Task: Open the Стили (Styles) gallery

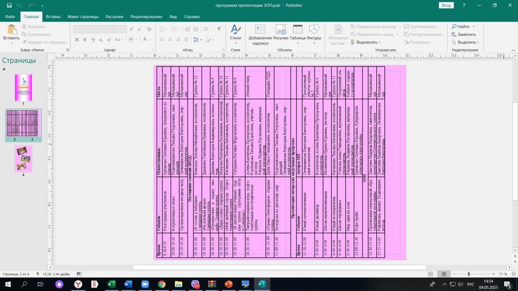Action: tap(235, 33)
